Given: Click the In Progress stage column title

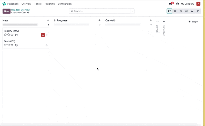Looking at the screenshot, I should [61, 20].
